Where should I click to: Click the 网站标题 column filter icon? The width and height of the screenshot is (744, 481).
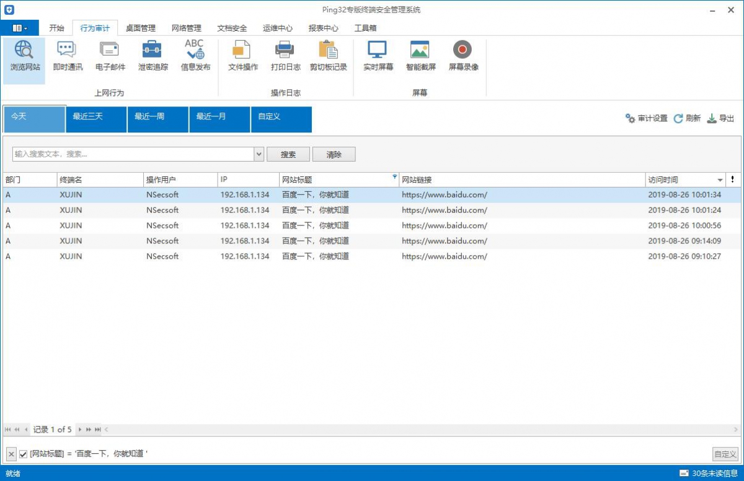pyautogui.click(x=394, y=177)
